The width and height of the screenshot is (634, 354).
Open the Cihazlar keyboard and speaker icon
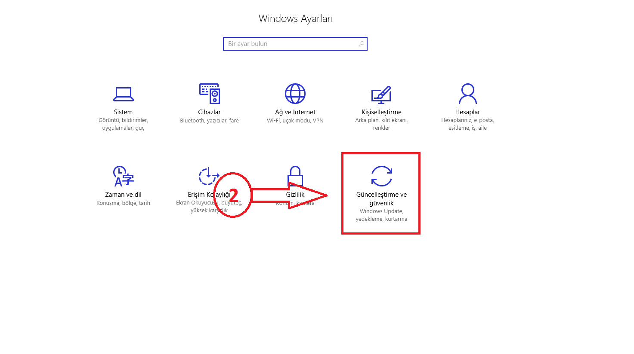pos(210,94)
